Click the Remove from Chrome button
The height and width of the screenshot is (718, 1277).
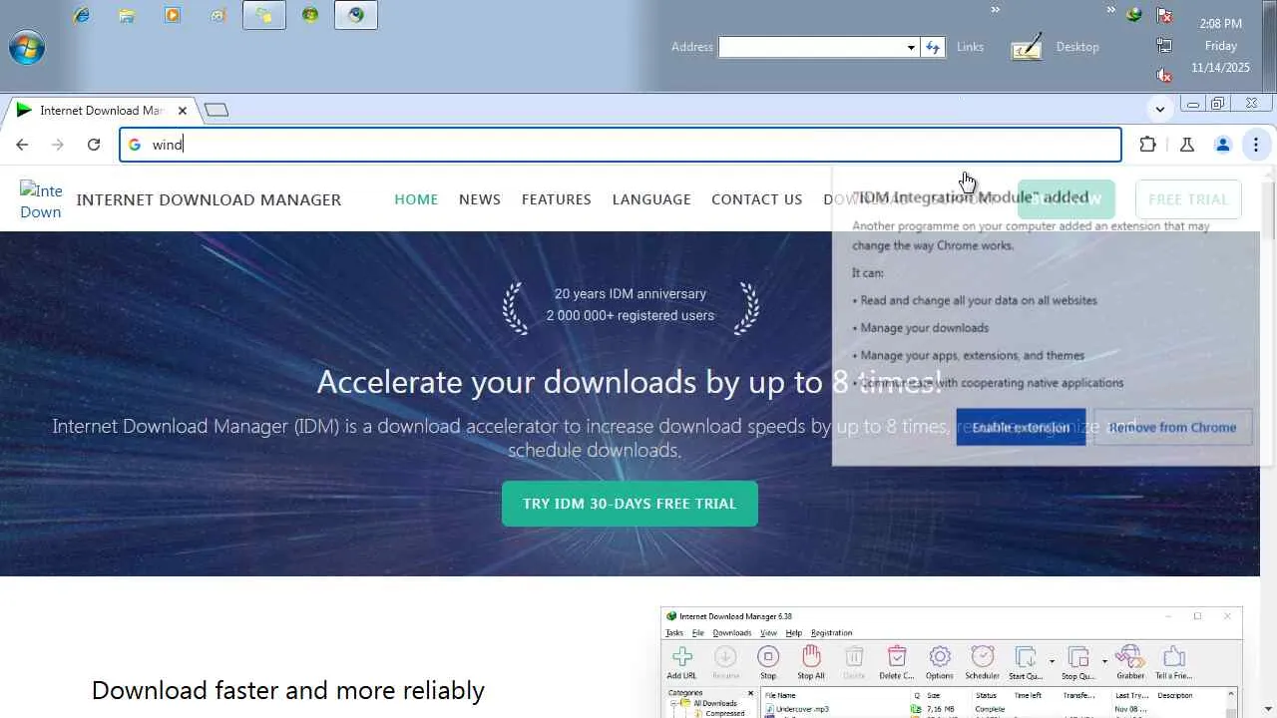(1172, 427)
